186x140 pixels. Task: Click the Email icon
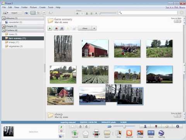click(86, 134)
